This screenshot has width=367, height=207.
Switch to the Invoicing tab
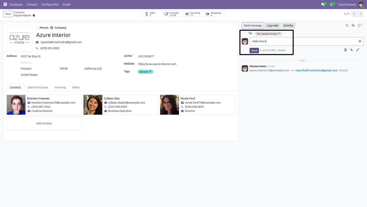[x=60, y=87]
